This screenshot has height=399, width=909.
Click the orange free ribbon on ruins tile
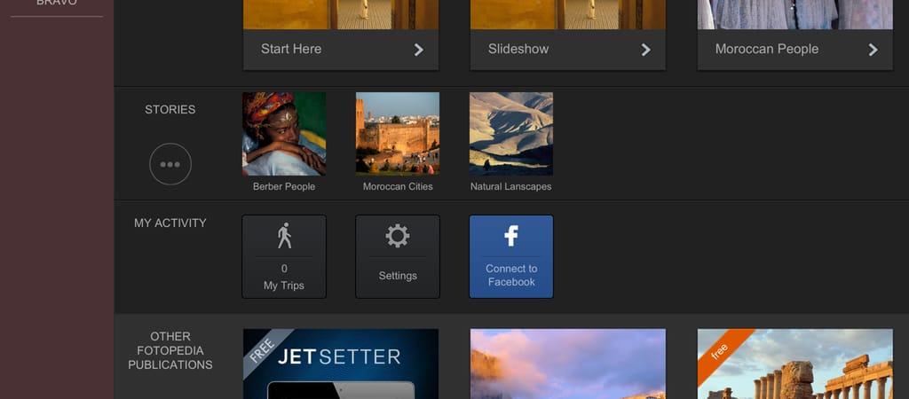719,348
